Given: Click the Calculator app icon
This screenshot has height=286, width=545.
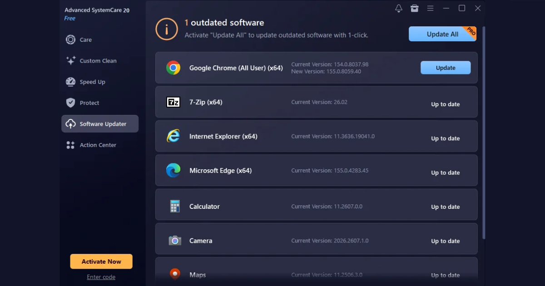Looking at the screenshot, I should click(x=175, y=206).
